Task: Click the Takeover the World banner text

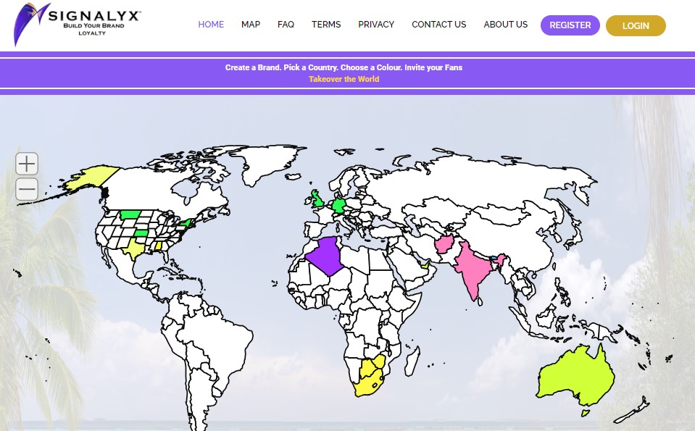Action: (344, 79)
